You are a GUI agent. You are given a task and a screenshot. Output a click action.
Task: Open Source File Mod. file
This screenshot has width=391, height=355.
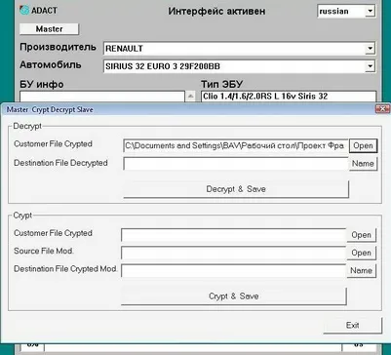point(362,253)
